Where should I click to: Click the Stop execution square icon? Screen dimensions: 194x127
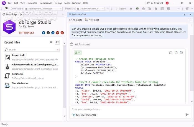click(x=131, y=9)
